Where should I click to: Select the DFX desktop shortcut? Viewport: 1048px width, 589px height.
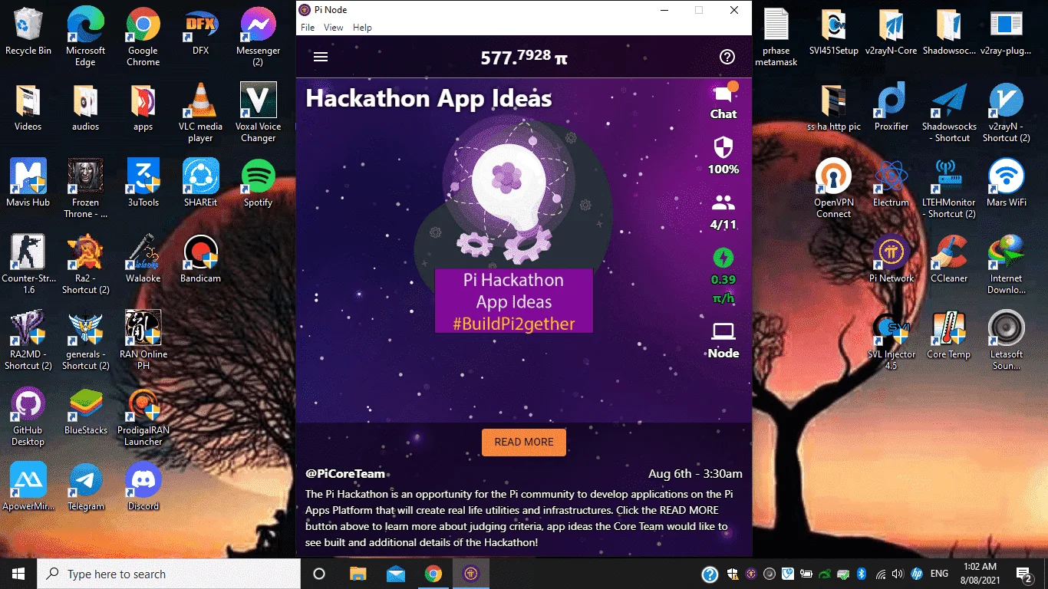tap(200, 31)
